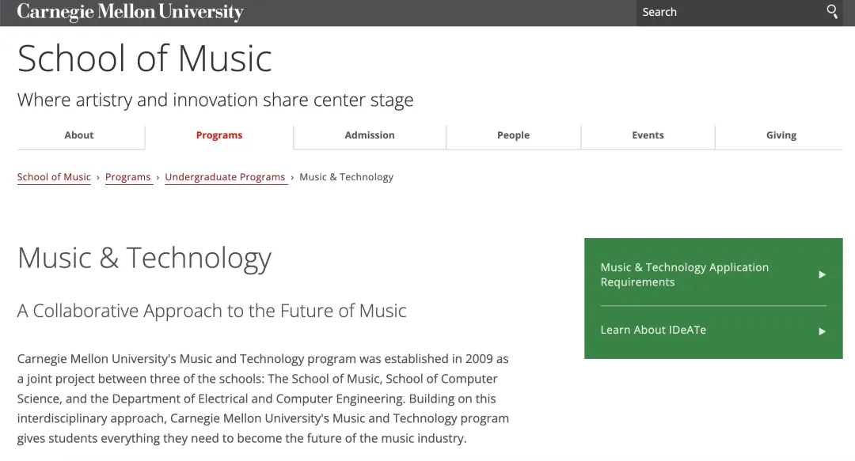The image size is (855, 461).
Task: Open the Learn About IDeATe link
Action: click(713, 331)
